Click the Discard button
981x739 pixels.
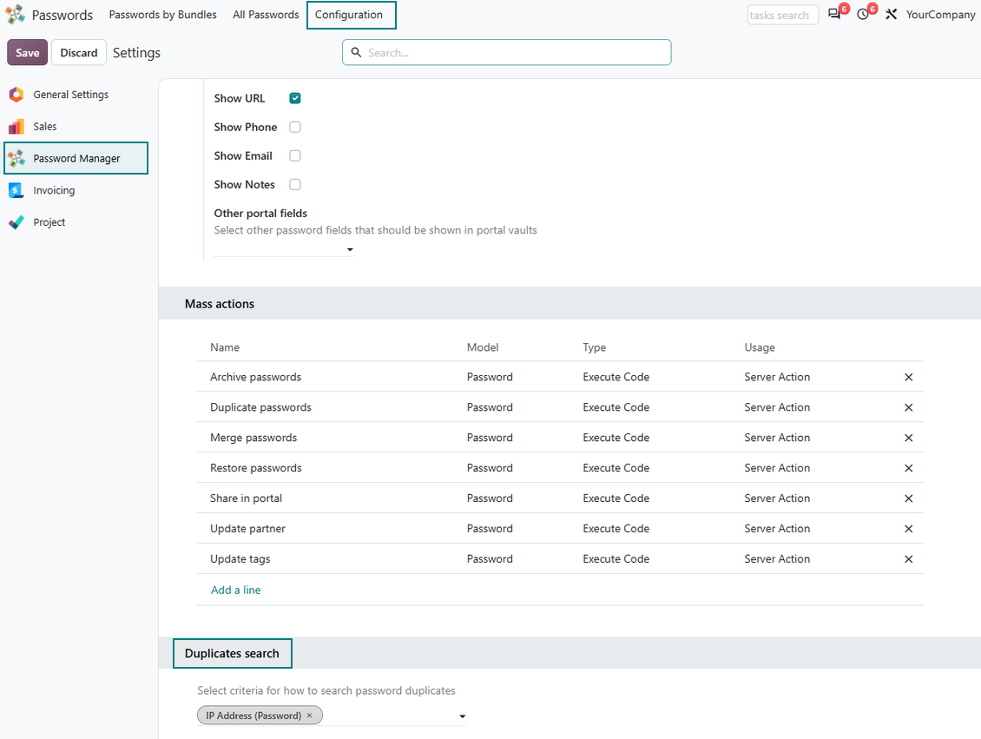click(x=79, y=53)
